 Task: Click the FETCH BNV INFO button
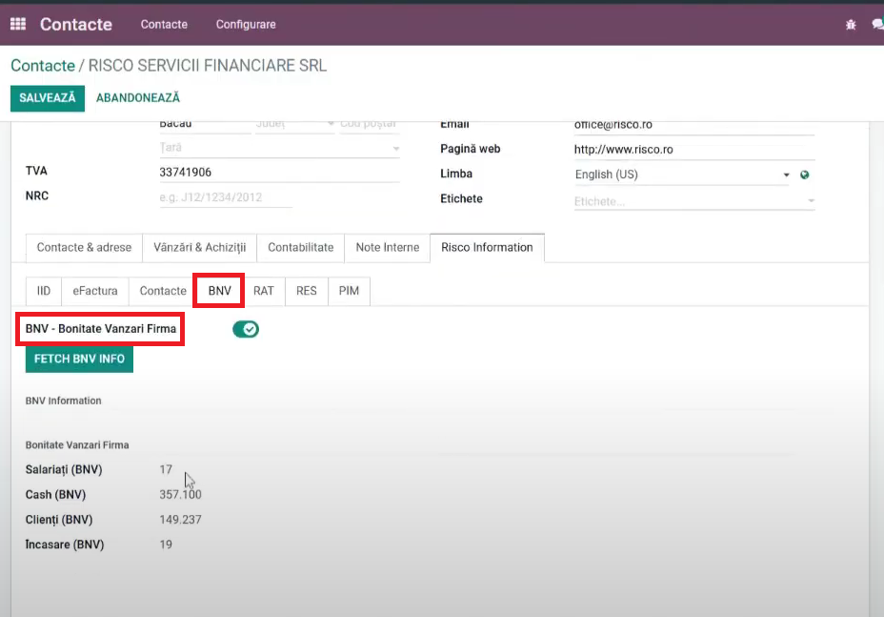click(79, 359)
